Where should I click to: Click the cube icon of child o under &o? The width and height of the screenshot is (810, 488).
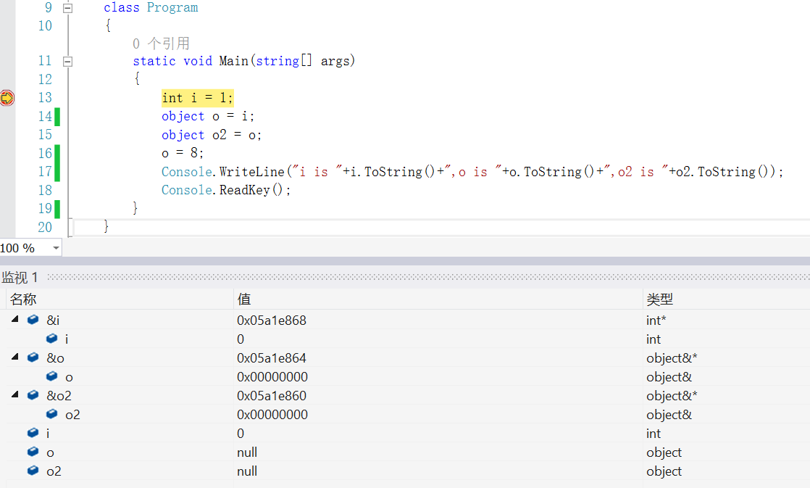point(51,376)
